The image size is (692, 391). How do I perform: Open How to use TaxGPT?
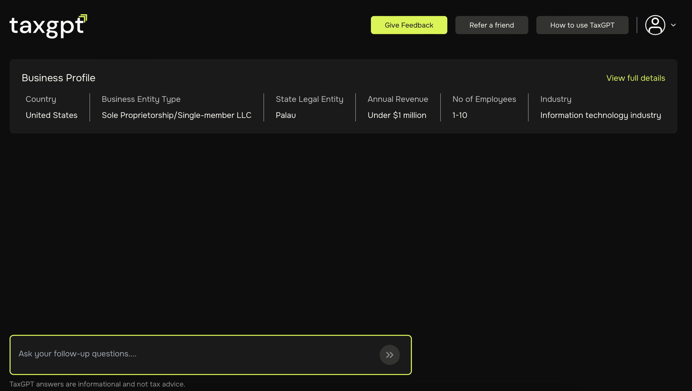tap(582, 25)
